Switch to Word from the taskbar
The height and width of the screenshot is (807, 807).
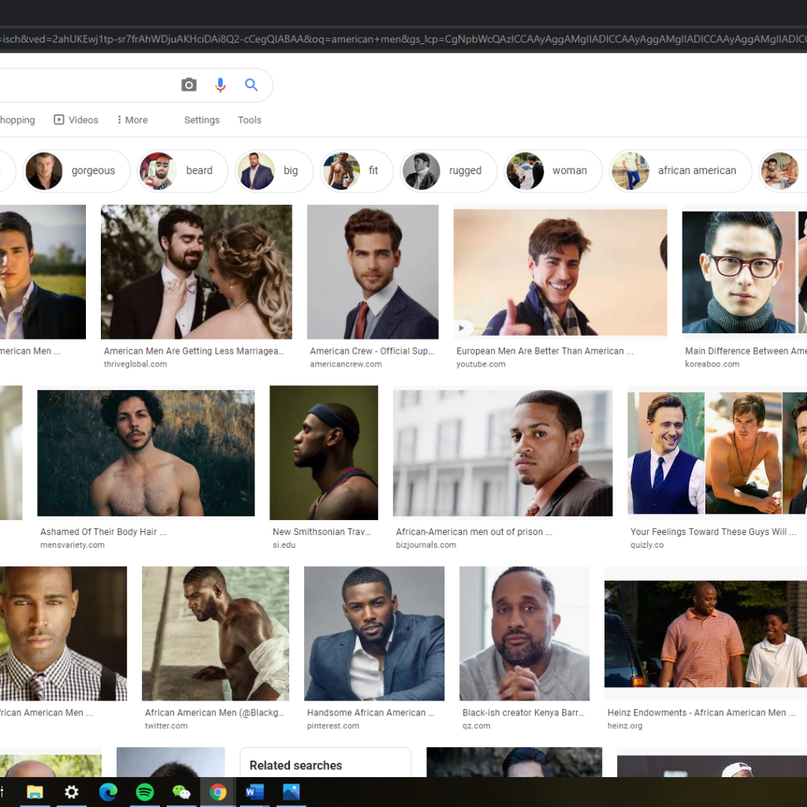(255, 792)
